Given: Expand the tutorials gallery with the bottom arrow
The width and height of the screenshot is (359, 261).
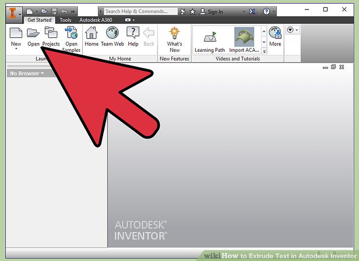Looking at the screenshot, I should click(264, 51).
